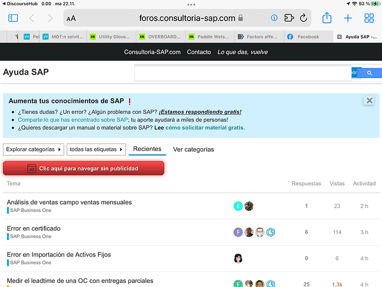Open Comparte lo que has encontrado link
382x287 pixels.
pyautogui.click(x=73, y=120)
